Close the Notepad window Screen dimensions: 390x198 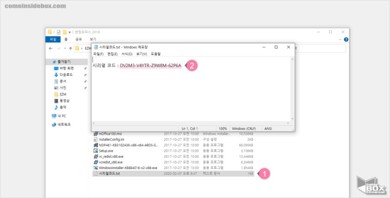(x=288, y=47)
